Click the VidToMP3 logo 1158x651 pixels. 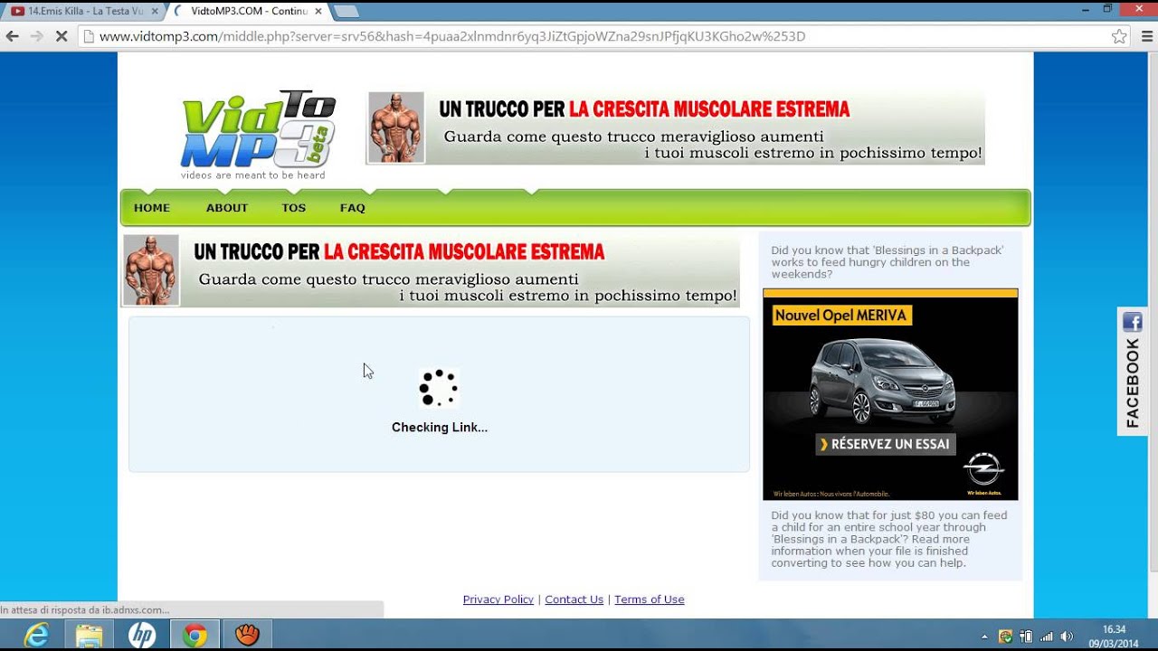tap(259, 128)
